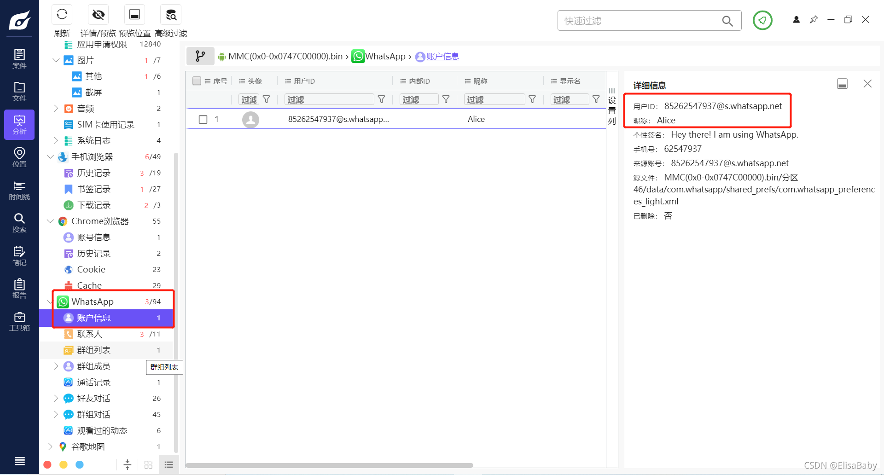
Task: Switch to list view icon at bottom
Action: pos(169,465)
